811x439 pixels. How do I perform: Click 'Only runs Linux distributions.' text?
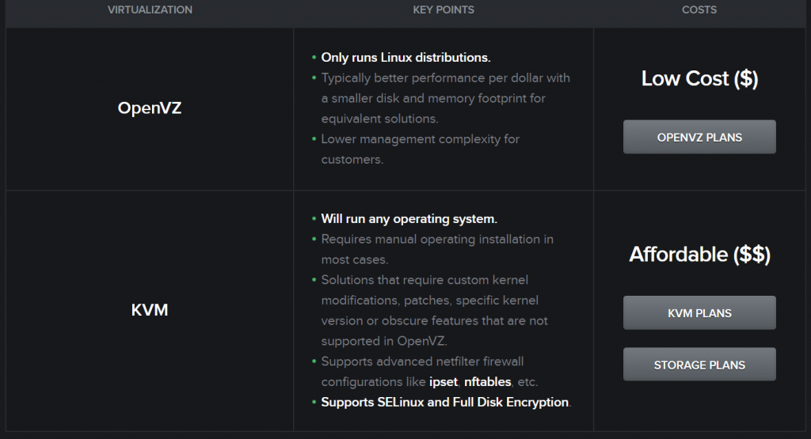(406, 57)
